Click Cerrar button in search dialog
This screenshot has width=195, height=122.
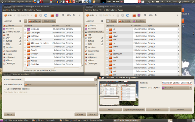click(80, 114)
